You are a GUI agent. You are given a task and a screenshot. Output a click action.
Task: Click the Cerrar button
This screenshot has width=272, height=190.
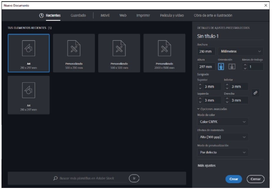click(x=255, y=179)
